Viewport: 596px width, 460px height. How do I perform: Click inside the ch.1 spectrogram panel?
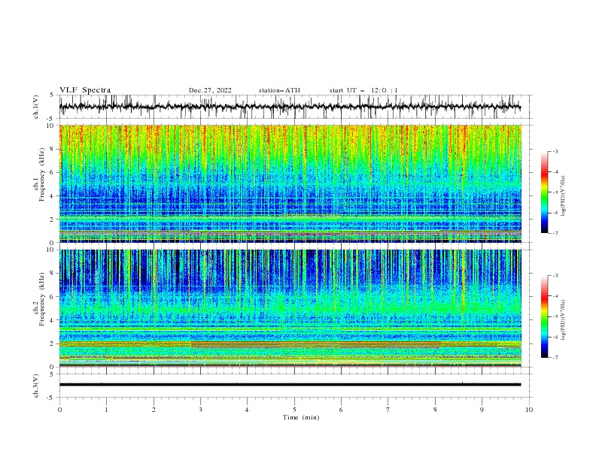click(290, 183)
